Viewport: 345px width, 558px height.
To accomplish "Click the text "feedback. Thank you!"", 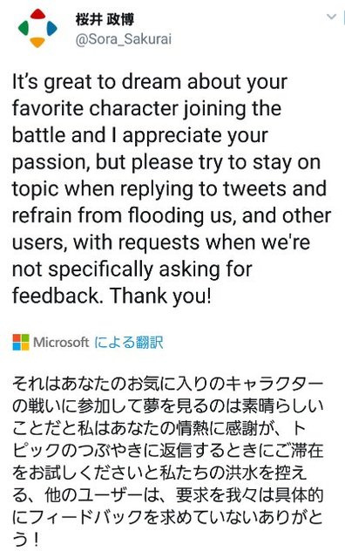I will [x=112, y=296].
